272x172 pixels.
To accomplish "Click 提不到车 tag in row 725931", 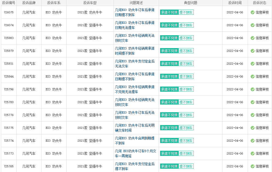I will pos(186,64).
